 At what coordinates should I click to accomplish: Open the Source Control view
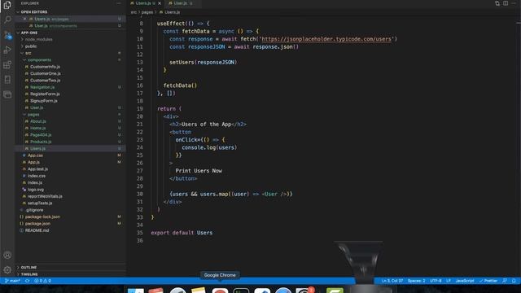[7, 35]
